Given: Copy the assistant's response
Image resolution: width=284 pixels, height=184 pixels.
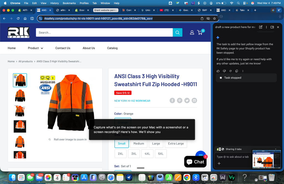Looking at the screenshot, I should tap(236, 71).
